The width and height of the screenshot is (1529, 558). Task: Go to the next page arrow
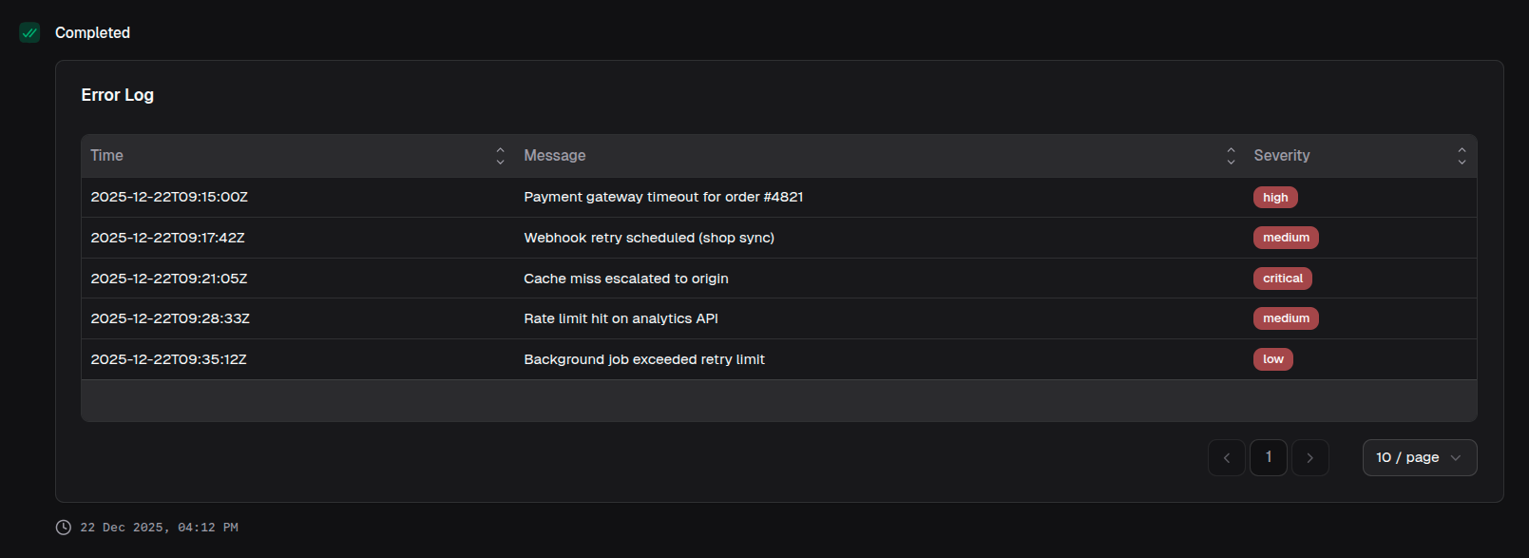(x=1309, y=458)
